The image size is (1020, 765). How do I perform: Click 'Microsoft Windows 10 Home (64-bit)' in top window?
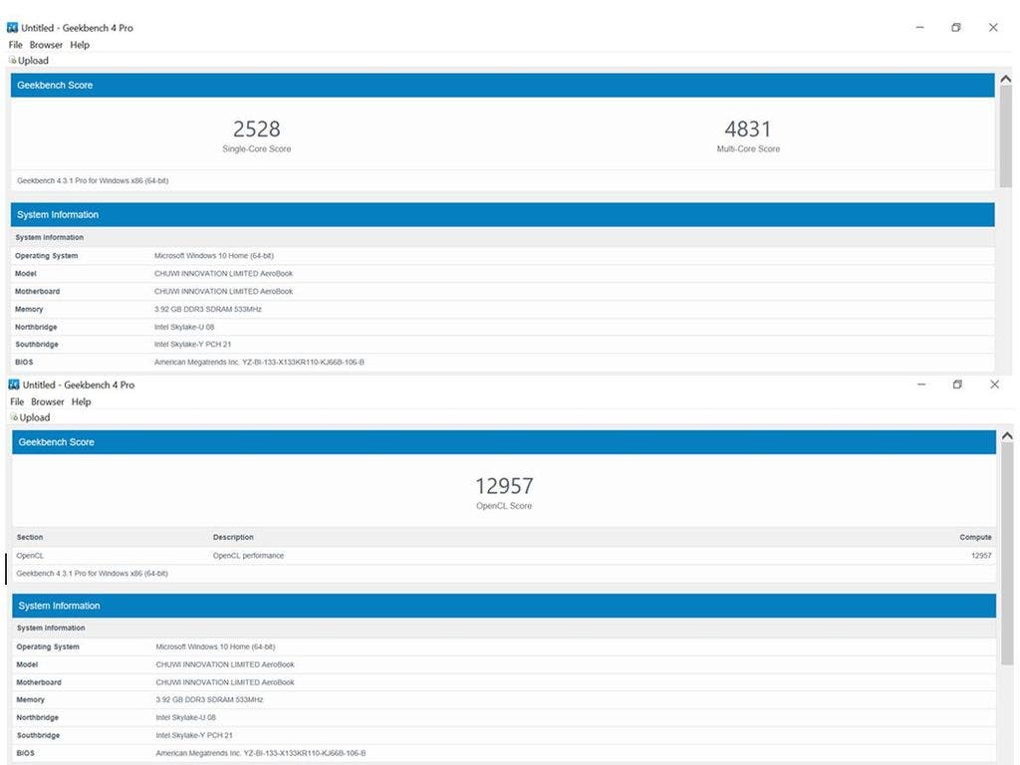pyautogui.click(x=214, y=256)
